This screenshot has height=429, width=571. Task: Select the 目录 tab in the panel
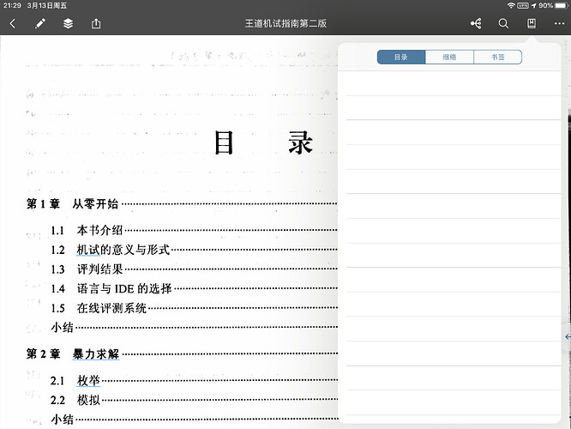(401, 57)
